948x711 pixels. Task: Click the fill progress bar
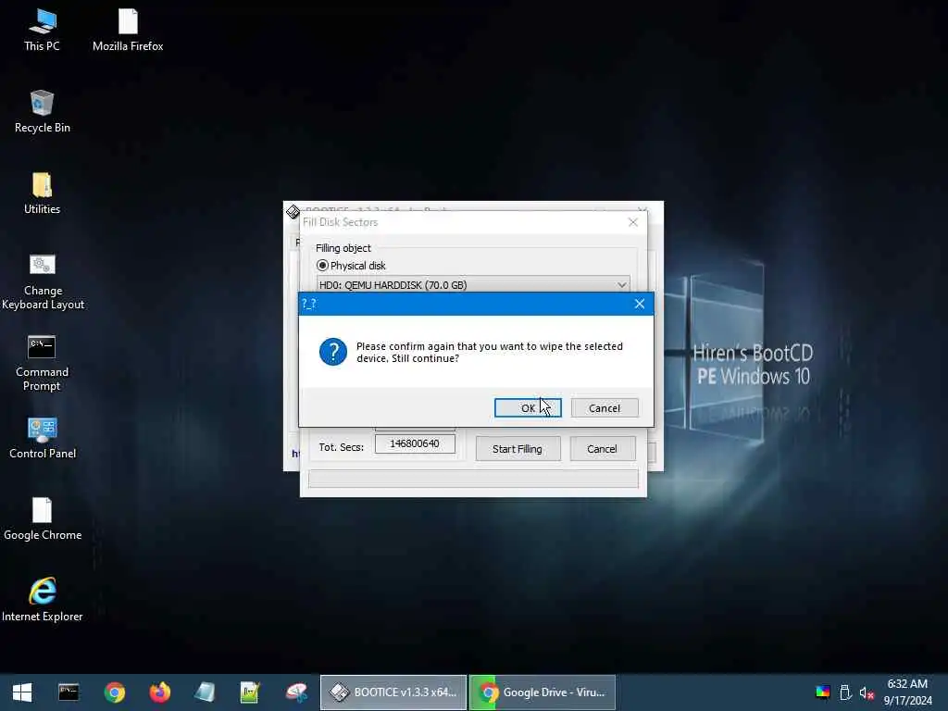[x=473, y=479]
